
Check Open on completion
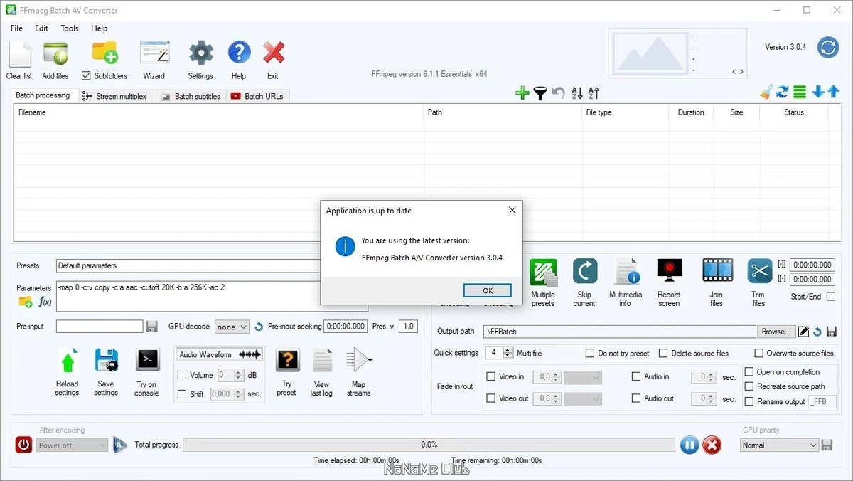[x=749, y=372]
